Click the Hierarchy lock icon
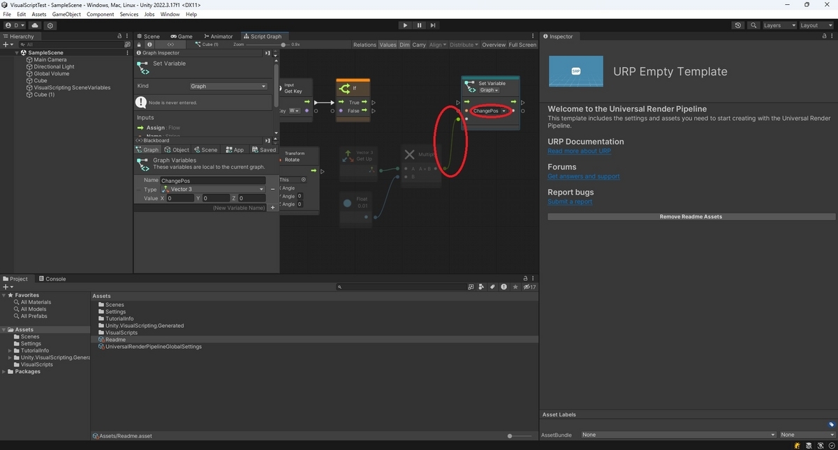838x450 pixels. 119,36
